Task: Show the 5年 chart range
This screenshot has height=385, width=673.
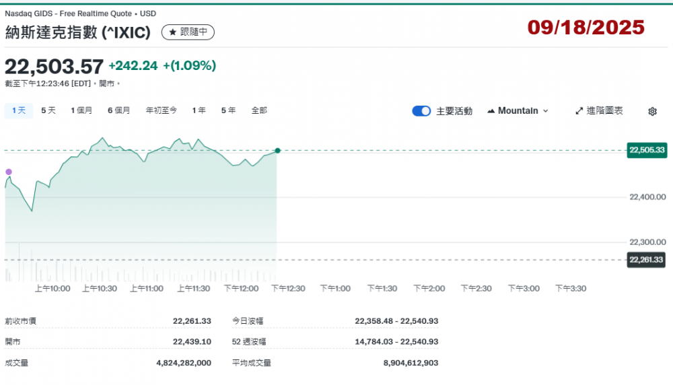Action: (228, 110)
